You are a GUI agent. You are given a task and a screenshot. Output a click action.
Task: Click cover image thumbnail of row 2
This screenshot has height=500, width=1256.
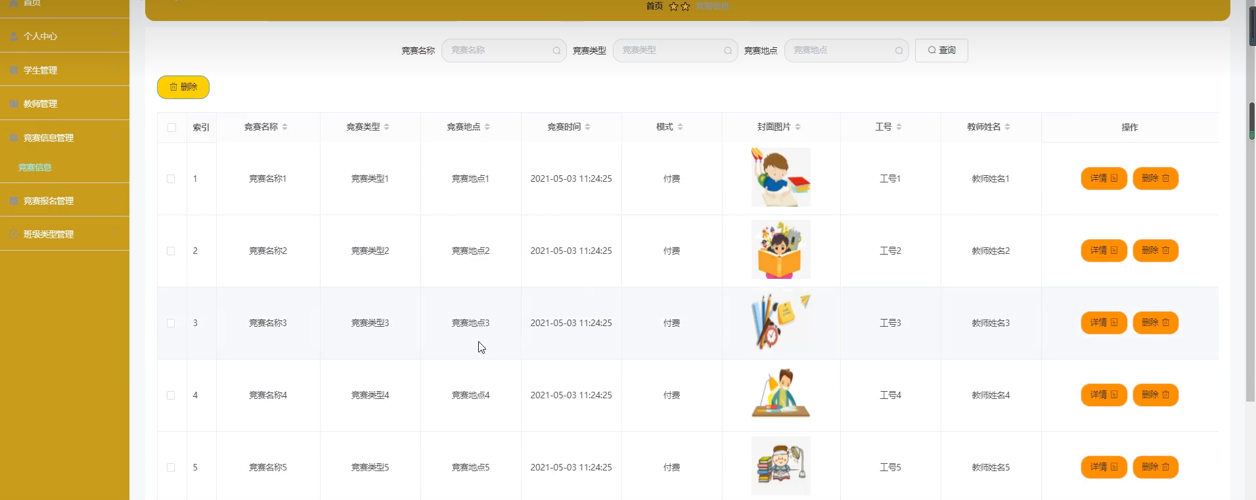[x=781, y=249]
